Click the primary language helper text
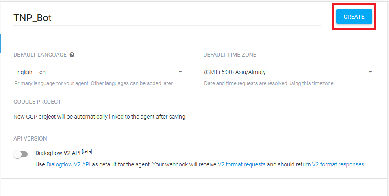 93,83
